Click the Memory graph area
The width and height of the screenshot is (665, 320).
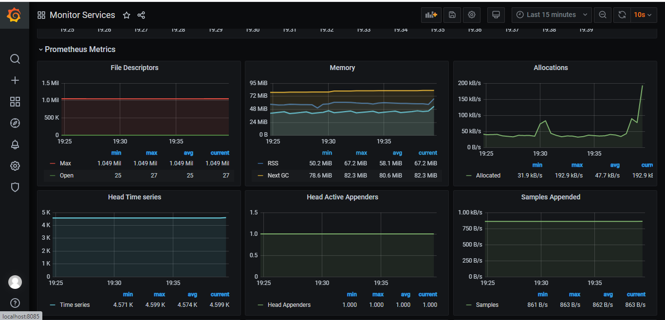[353, 109]
